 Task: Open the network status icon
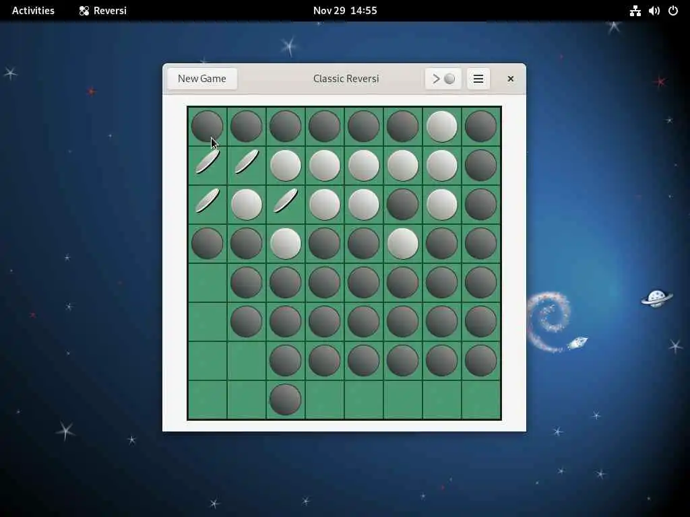click(635, 11)
